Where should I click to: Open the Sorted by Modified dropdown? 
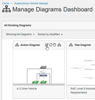click(x=50, y=34)
